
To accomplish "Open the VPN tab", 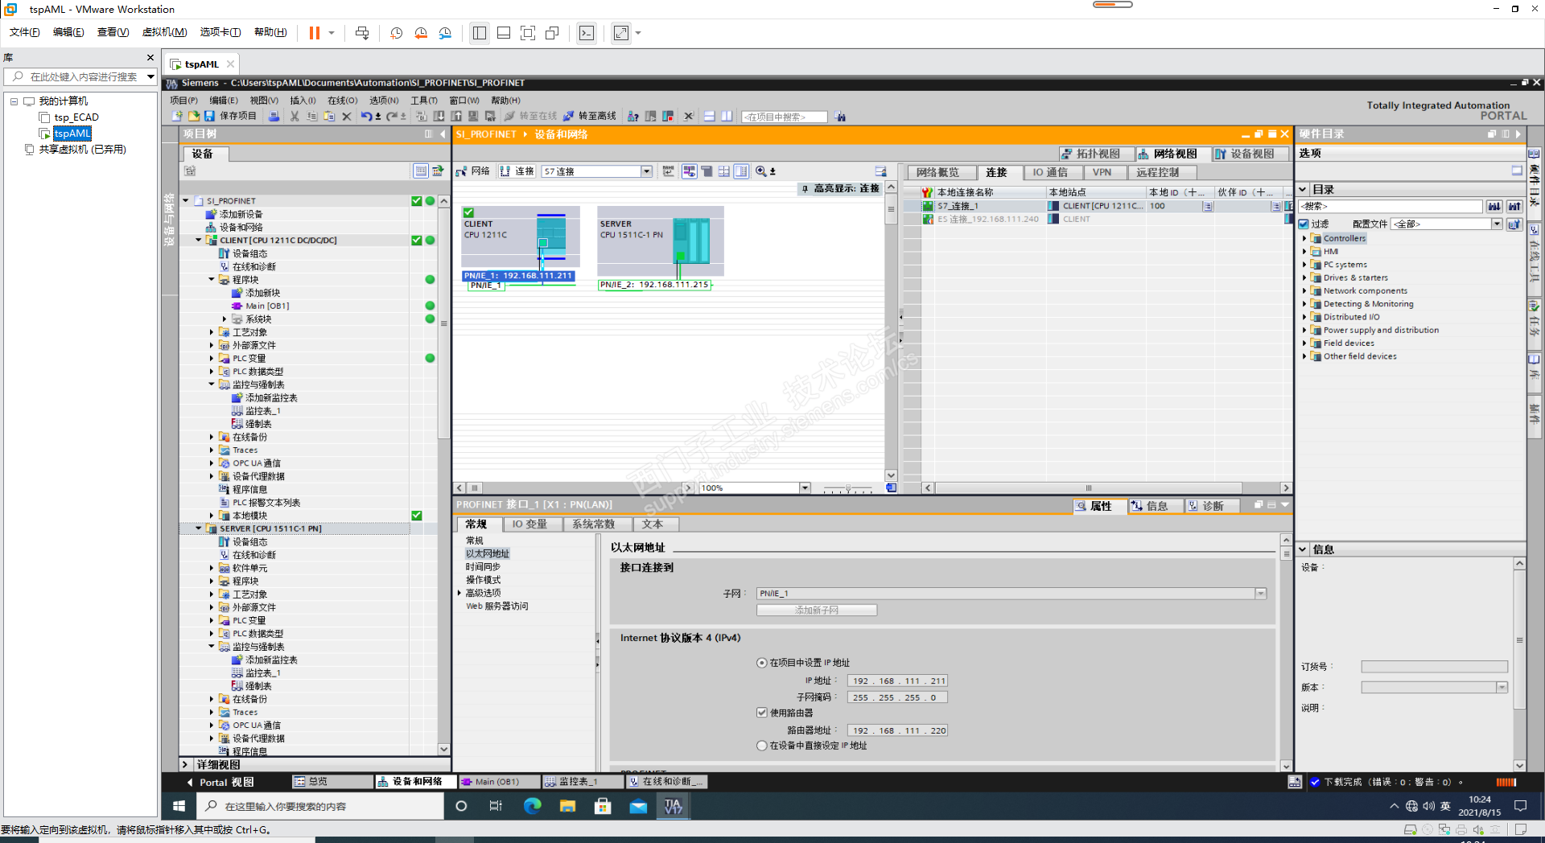I will [1102, 172].
